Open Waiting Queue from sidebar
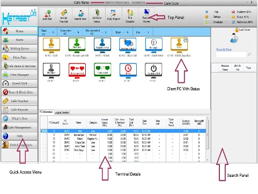 (19, 48)
